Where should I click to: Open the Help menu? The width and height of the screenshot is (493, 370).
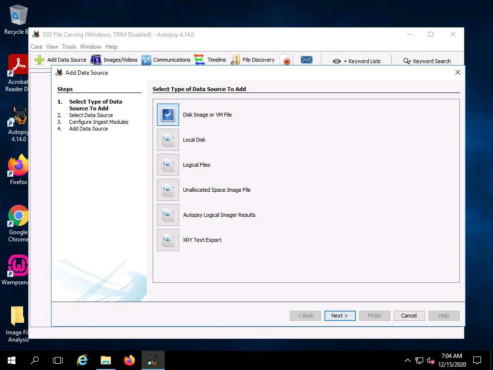click(111, 47)
